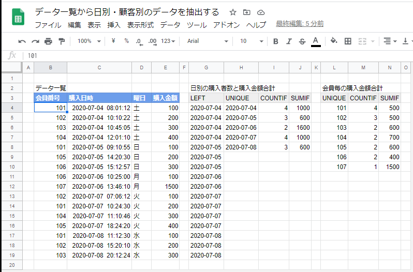Format cell as percent
413x272 pixels.
(127, 41)
